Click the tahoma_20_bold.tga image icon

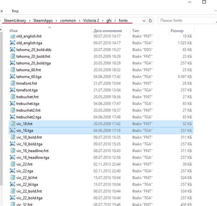(x=12, y=63)
